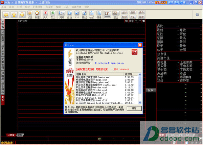Open the 金翼天地 menu
The height and width of the screenshot is (145, 203).
click(76, 7)
